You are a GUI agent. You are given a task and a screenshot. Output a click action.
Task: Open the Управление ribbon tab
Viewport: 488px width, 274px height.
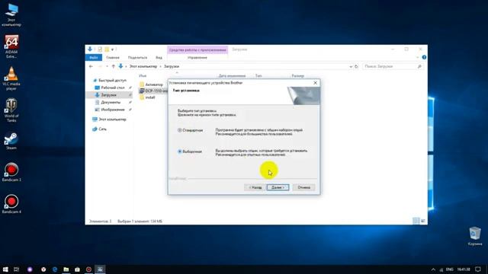tap(197, 58)
